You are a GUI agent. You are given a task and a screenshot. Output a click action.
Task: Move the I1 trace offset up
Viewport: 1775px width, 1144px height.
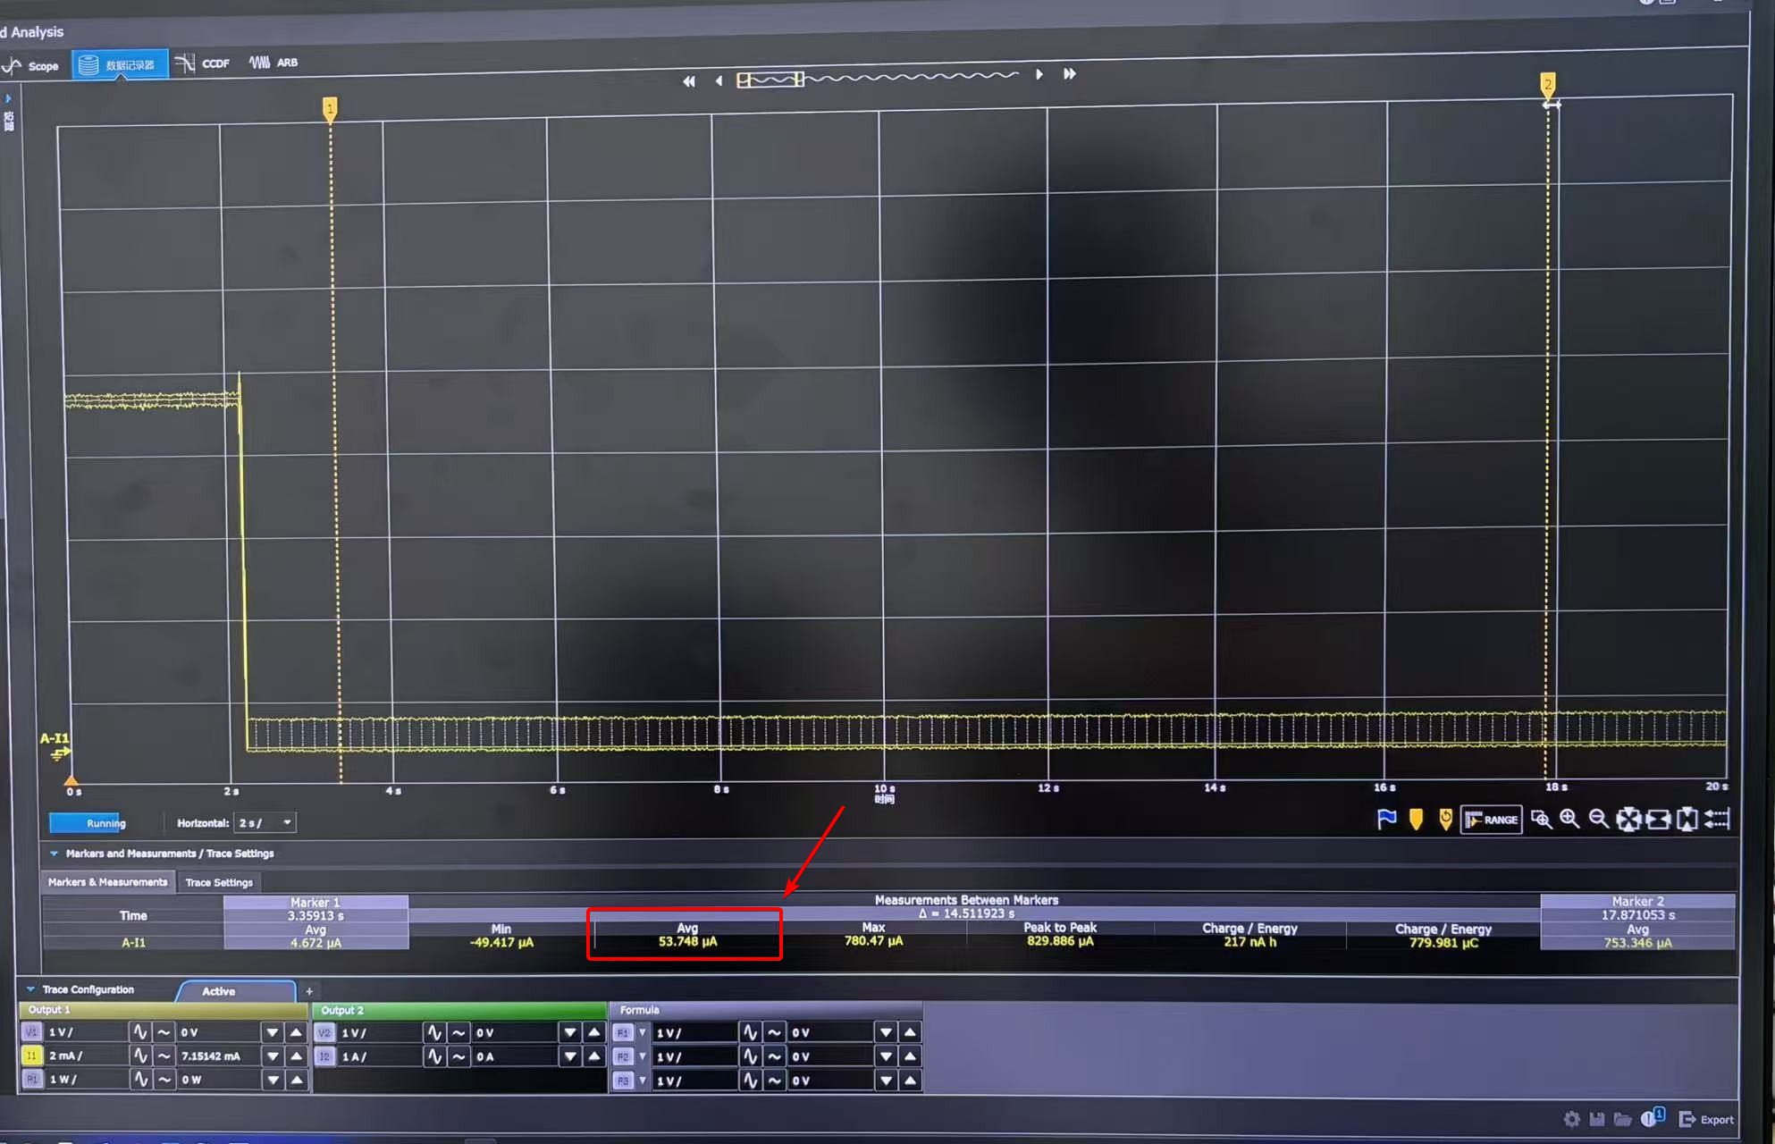coord(296,1056)
